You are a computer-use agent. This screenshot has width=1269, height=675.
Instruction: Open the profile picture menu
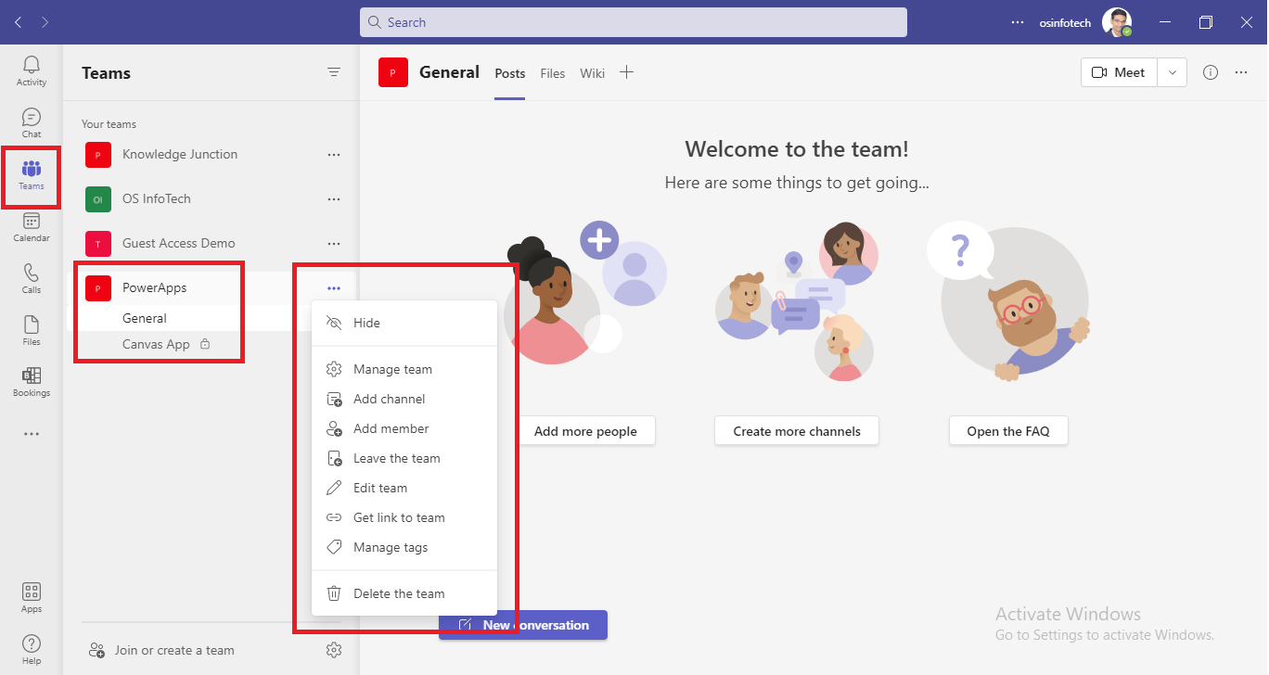click(1117, 22)
